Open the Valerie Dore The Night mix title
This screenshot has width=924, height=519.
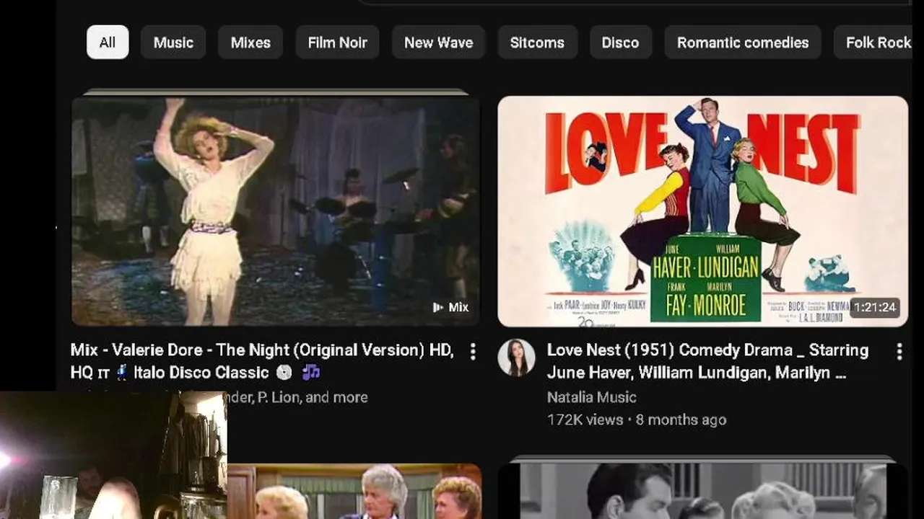click(x=262, y=361)
